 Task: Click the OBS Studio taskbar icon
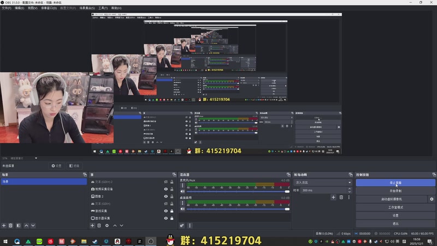[151, 241]
